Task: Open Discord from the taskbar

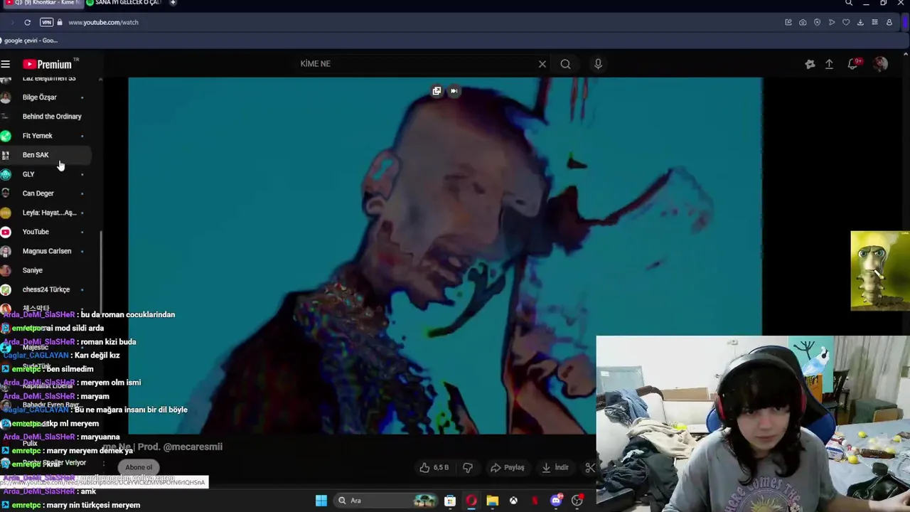Action: coord(556,501)
